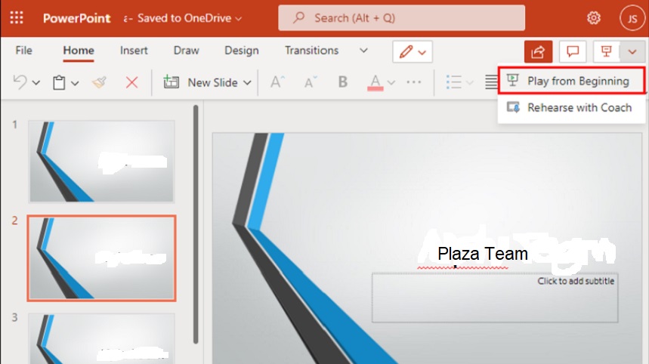Select slide 3 thumbnail

click(x=101, y=338)
